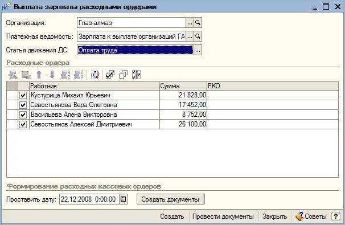Screen dimensions: 345x225
Task: Click Провести документы button
Action: click(x=223, y=216)
